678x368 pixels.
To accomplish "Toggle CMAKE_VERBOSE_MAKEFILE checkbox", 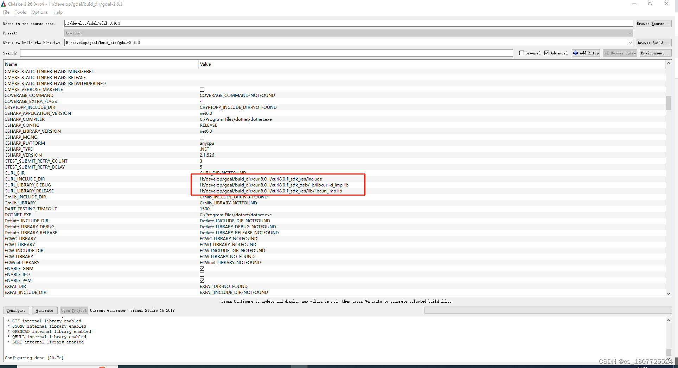I will tap(202, 90).
